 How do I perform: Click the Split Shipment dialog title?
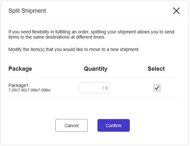click(x=27, y=11)
